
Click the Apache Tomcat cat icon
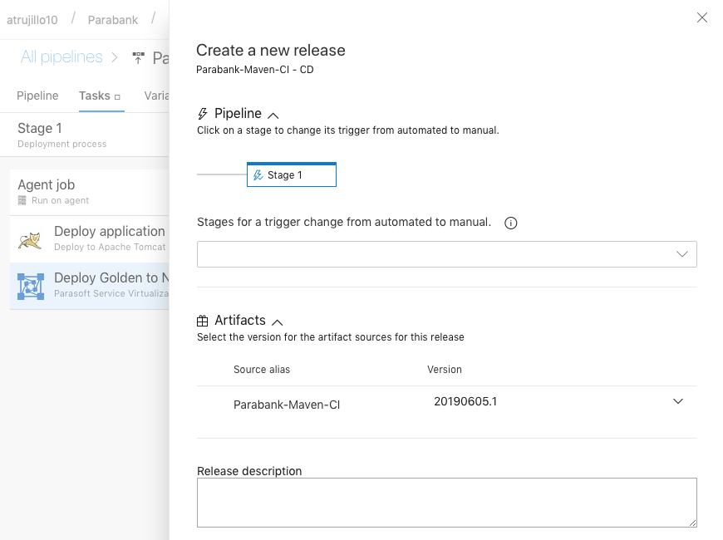pos(30,240)
